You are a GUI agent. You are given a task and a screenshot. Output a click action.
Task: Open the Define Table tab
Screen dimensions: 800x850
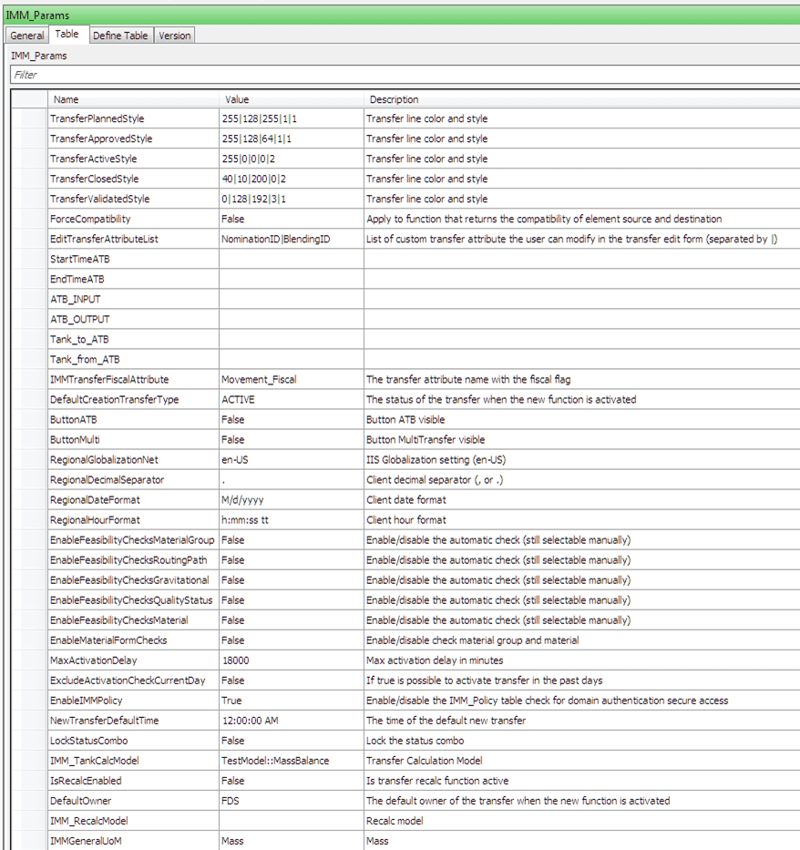(120, 36)
